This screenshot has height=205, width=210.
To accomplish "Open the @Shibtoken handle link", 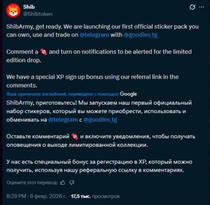I will [38, 14].
